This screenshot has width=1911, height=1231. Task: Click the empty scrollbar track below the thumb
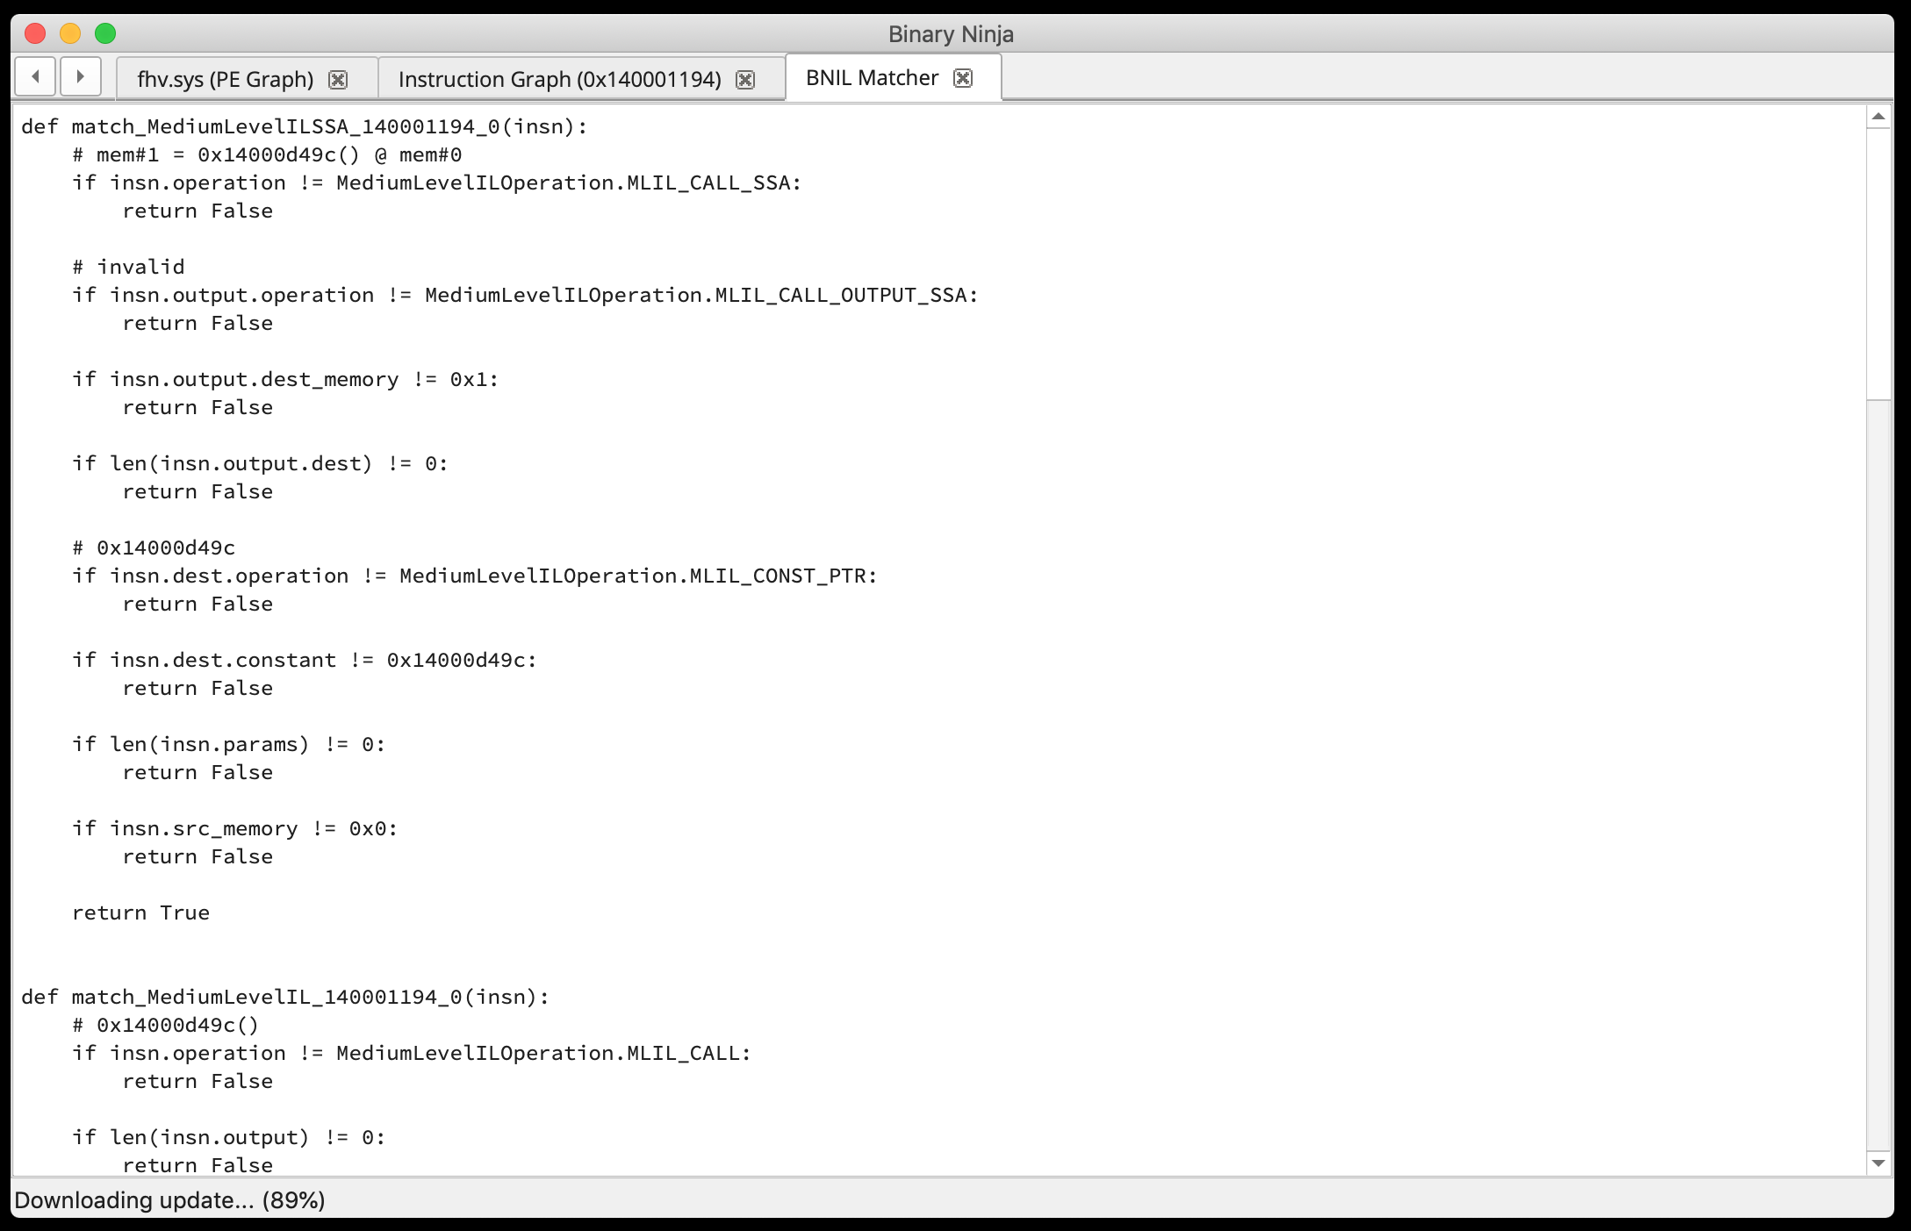[1879, 772]
